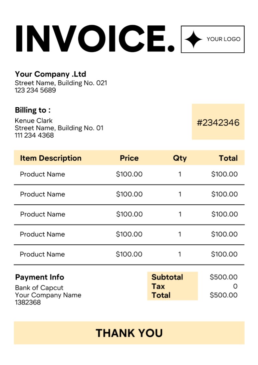The image size is (258, 365).
Task: Select the customer name Kenue Clark
Action: 34,120
